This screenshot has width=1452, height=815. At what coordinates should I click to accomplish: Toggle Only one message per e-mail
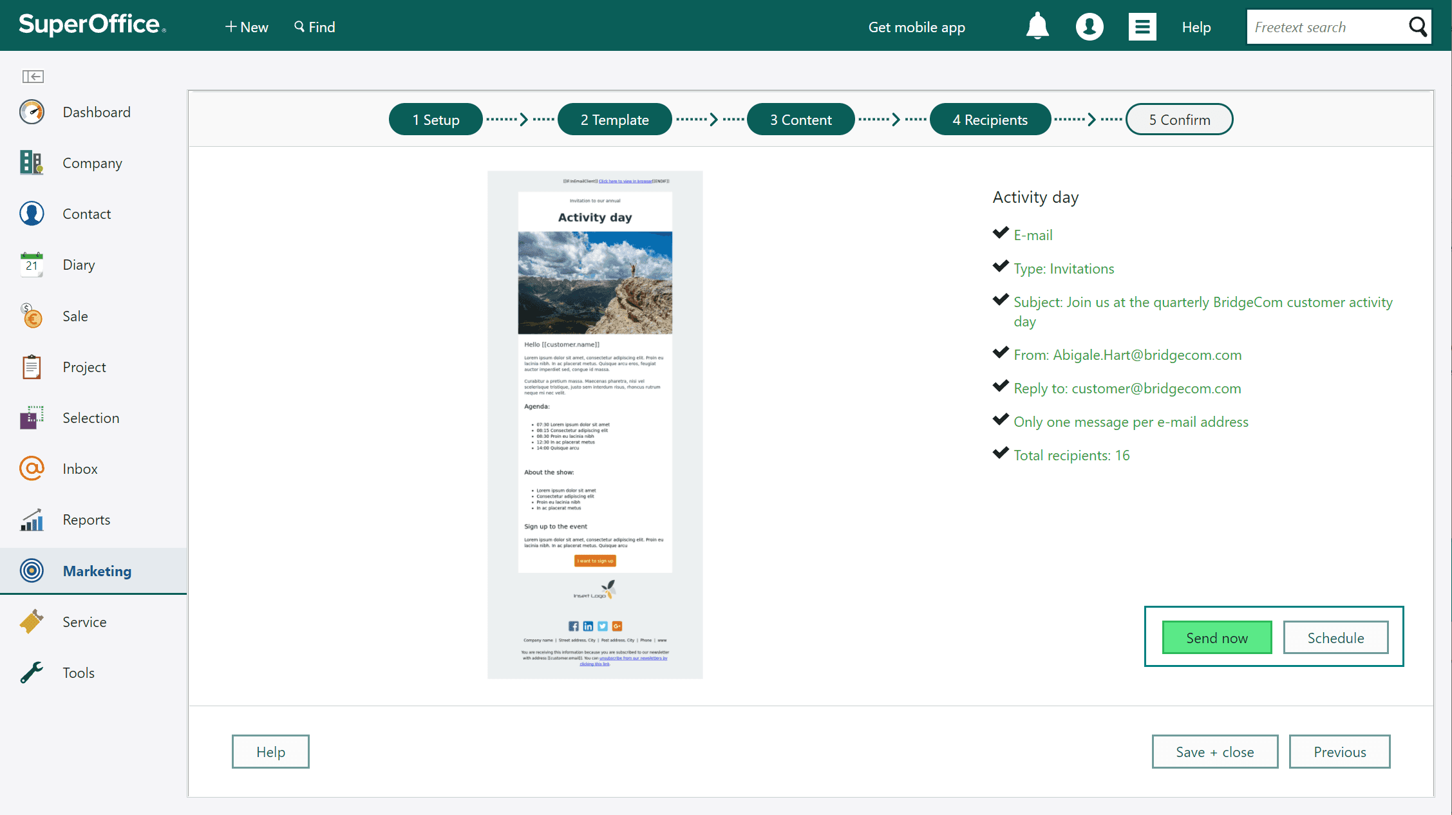point(1000,420)
